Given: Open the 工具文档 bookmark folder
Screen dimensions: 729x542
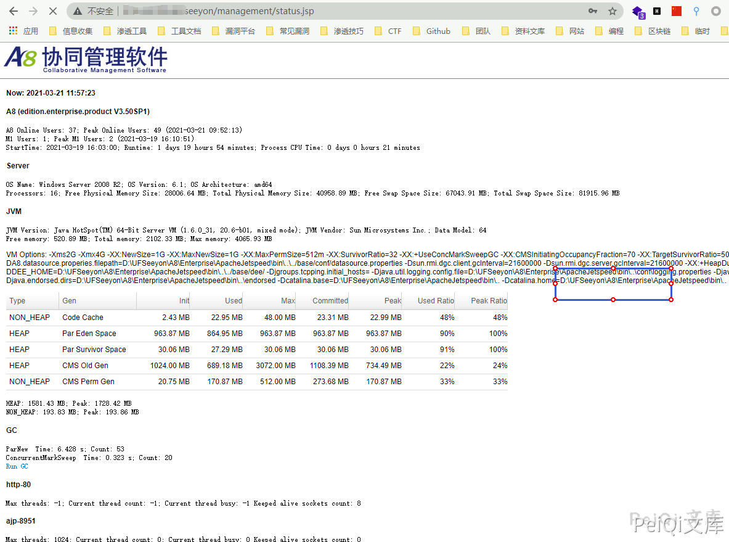Looking at the screenshot, I should coord(179,31).
